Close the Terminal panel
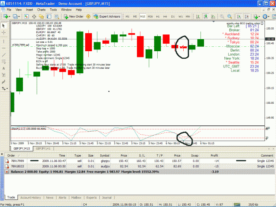Viewport: 276px width, 207px height. click(x=2, y=154)
